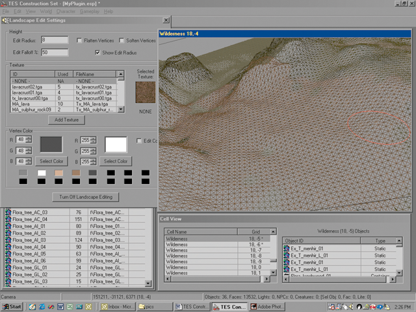416x312 pixels.
Task: Open the pics folder taskbar button
Action: pyautogui.click(x=153, y=305)
